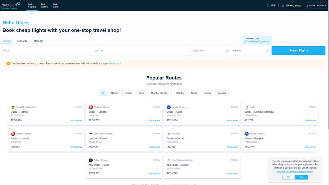Open Book Flights nav tab
Viewport: 329px width, 185px height.
click(x=32, y=5)
